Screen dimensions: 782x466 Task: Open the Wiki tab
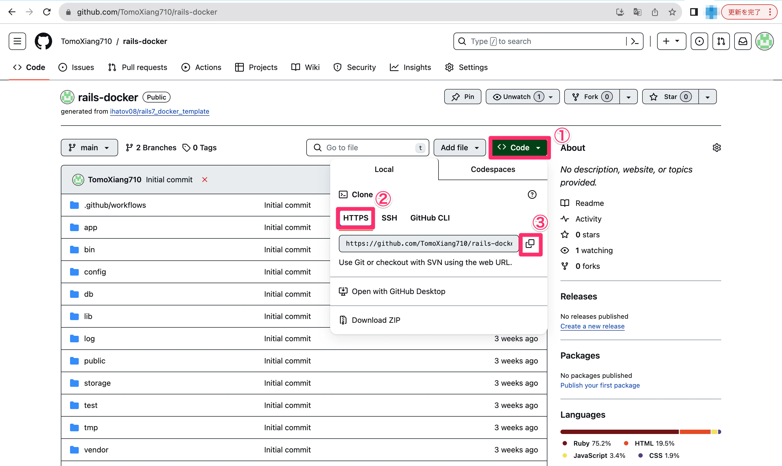click(305, 67)
